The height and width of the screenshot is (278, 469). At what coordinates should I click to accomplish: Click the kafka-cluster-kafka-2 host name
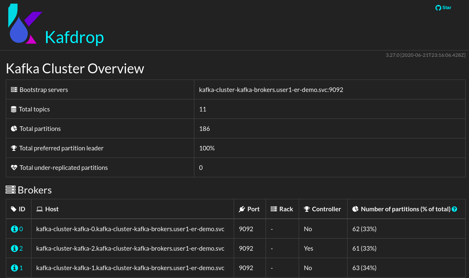[x=130, y=248]
